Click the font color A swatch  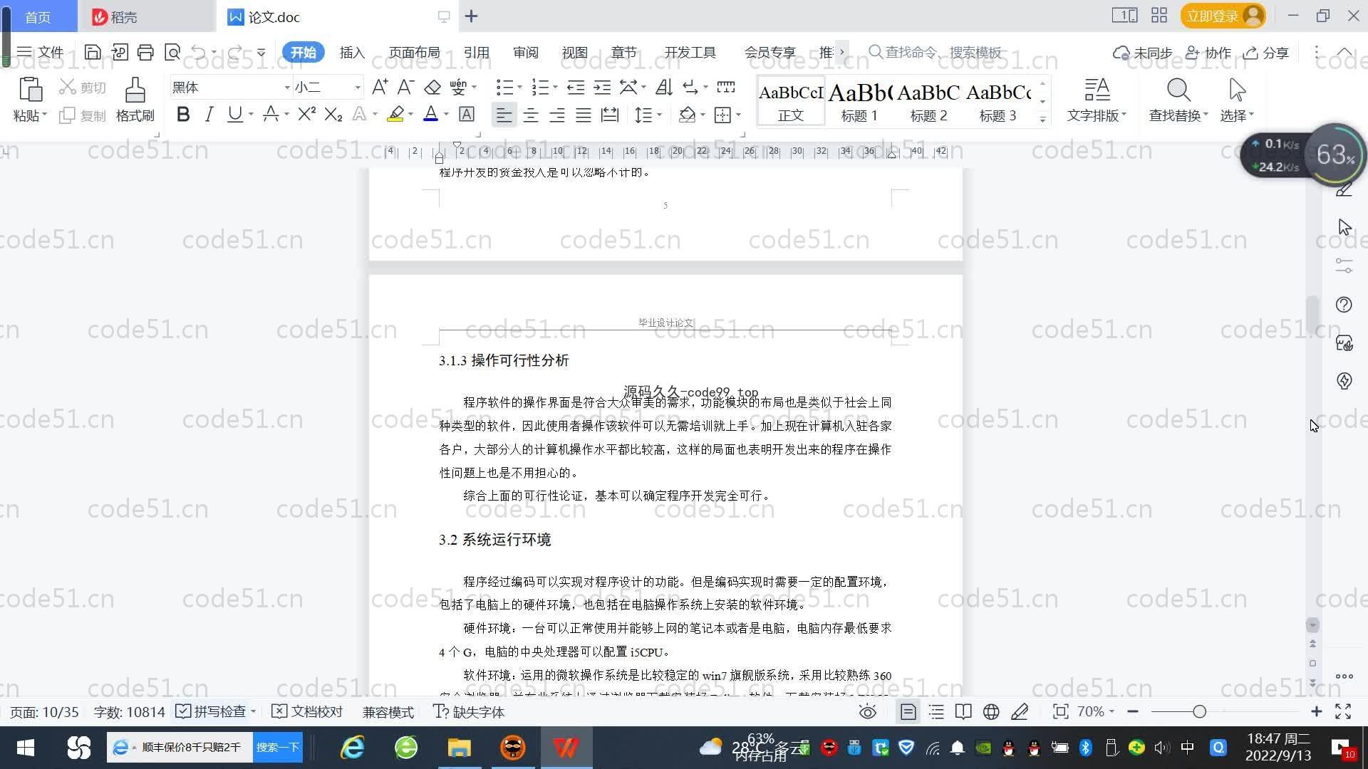pos(431,114)
